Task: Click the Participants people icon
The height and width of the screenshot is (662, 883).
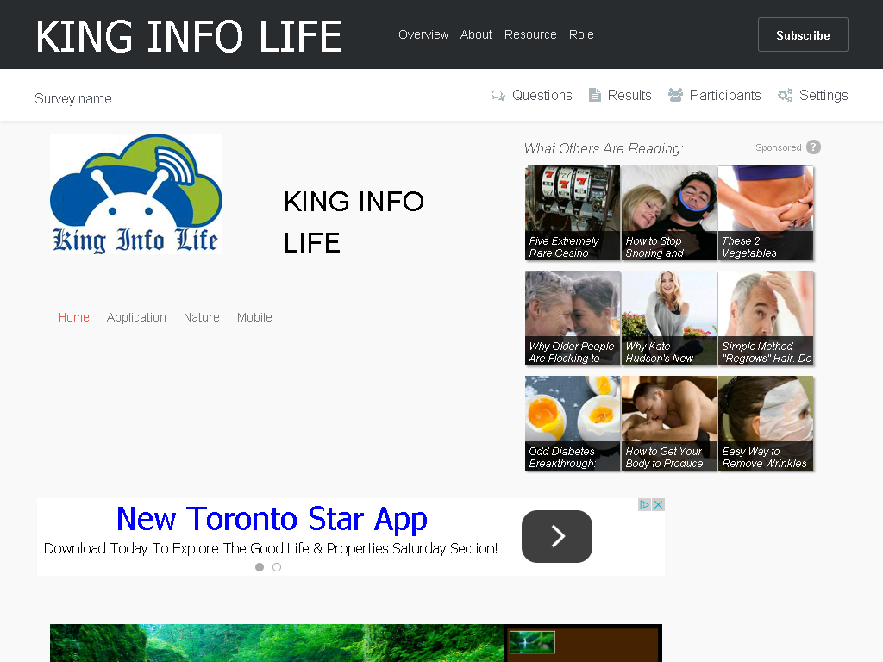Action: click(x=675, y=95)
